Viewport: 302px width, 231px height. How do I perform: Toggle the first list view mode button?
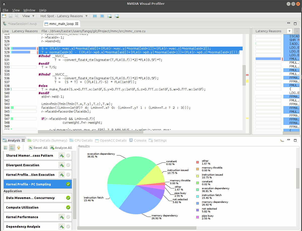6,148
